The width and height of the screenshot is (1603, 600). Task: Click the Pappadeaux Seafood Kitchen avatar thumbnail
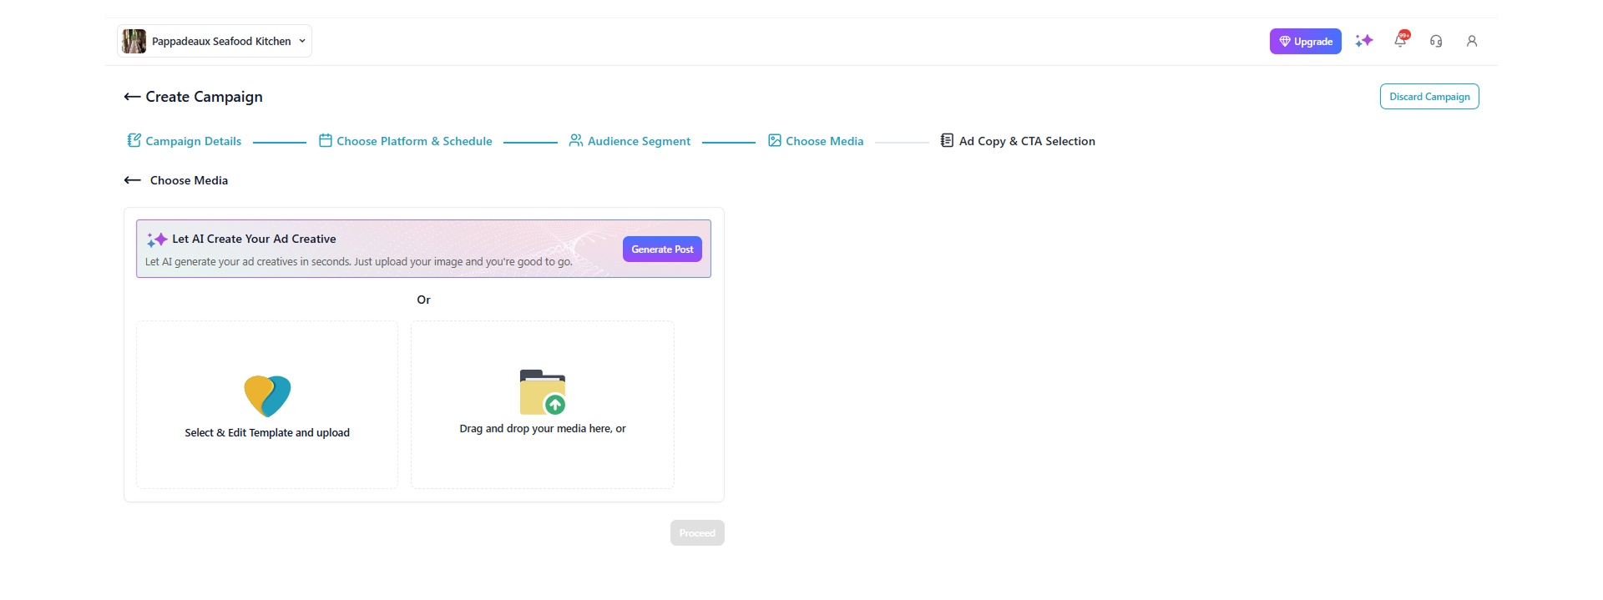(134, 41)
